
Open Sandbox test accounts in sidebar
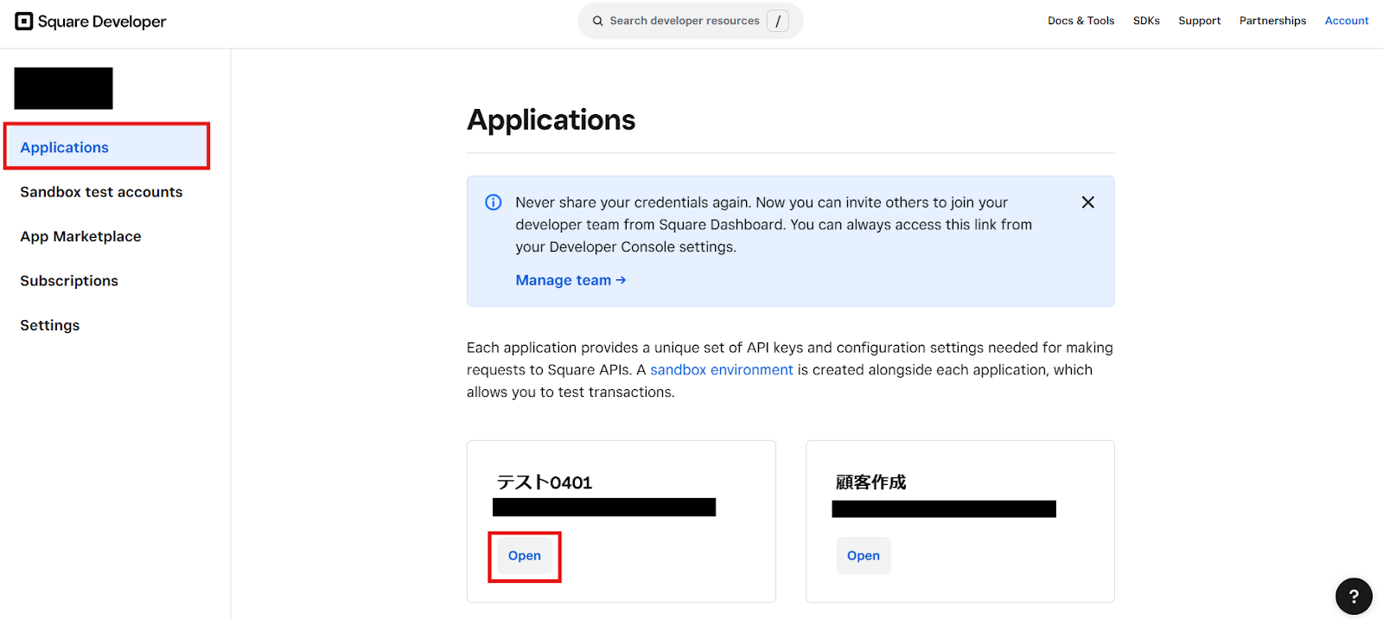[x=101, y=192]
